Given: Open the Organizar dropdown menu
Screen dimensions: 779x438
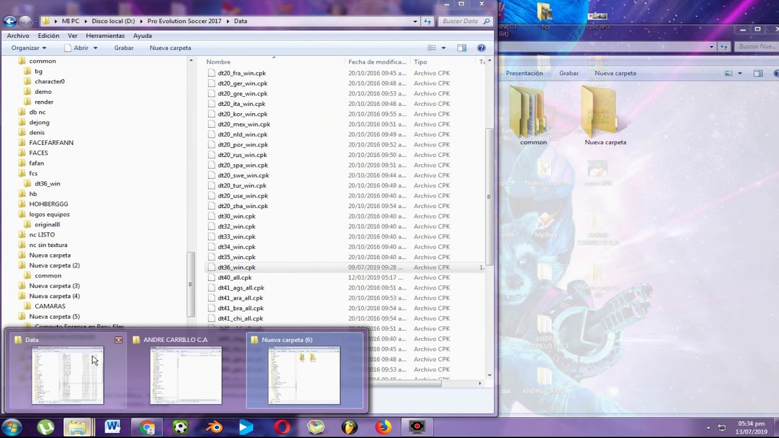Looking at the screenshot, I should tap(29, 48).
